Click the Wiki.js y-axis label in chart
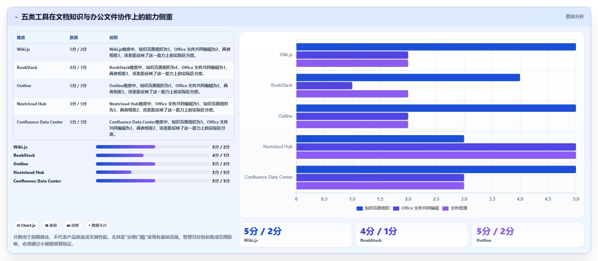This screenshot has height=261, width=598. (x=286, y=55)
